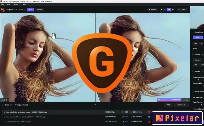Click the AI Model help icon
Viewport: 204px width, 126px height.
pos(202,55)
